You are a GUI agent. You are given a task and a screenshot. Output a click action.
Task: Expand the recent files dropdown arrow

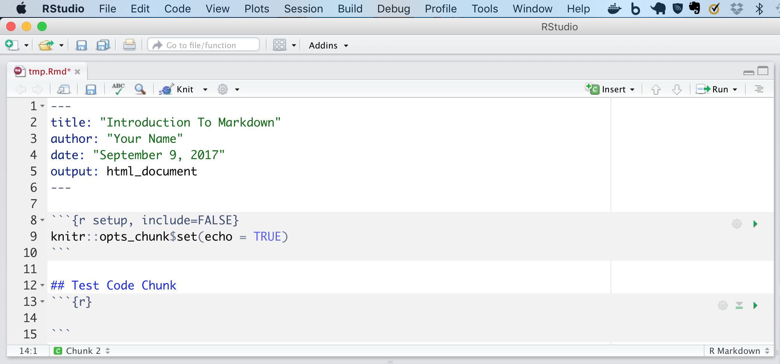tap(61, 45)
